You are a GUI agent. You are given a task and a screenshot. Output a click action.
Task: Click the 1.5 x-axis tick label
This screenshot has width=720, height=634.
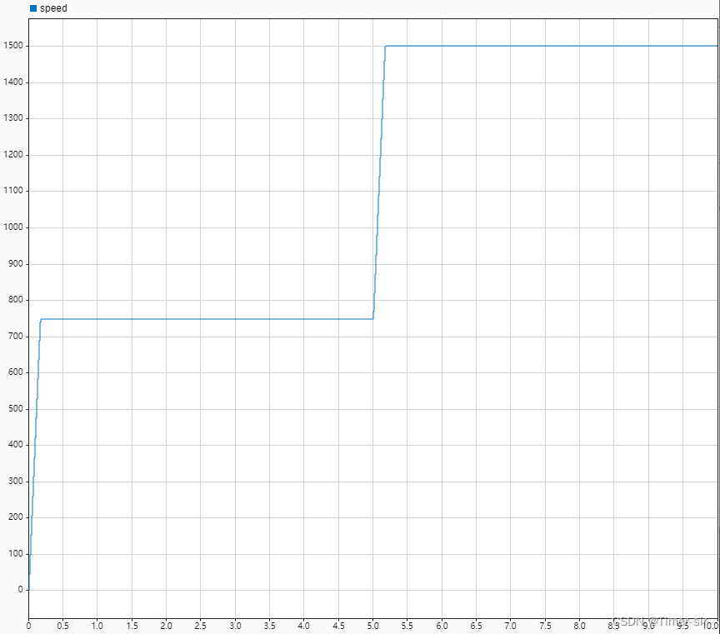[132, 626]
